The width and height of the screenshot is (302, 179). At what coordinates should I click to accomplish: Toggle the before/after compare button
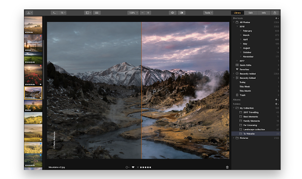[x=181, y=13]
